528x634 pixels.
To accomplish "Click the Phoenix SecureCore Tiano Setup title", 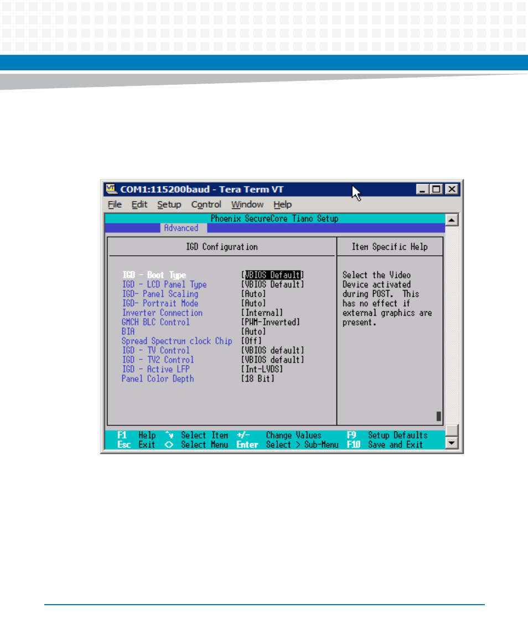I will (275, 219).
